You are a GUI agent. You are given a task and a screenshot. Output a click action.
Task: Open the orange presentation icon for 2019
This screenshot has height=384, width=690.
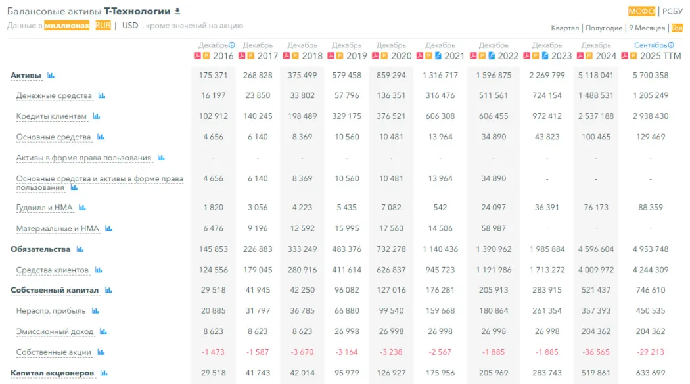click(x=339, y=56)
